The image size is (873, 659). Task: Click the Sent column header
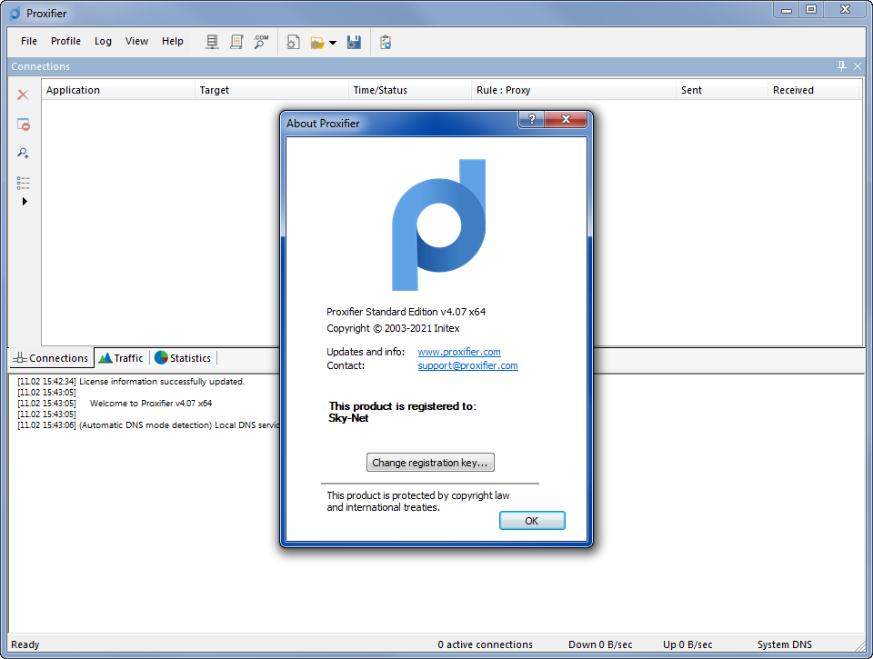(x=722, y=90)
